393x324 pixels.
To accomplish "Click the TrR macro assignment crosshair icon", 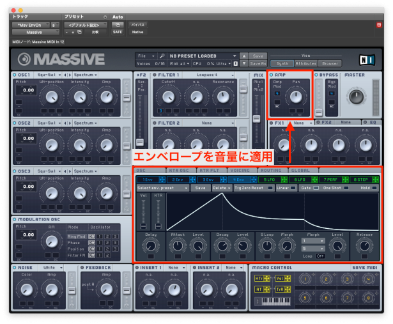I will pyautogui.click(x=286, y=289).
